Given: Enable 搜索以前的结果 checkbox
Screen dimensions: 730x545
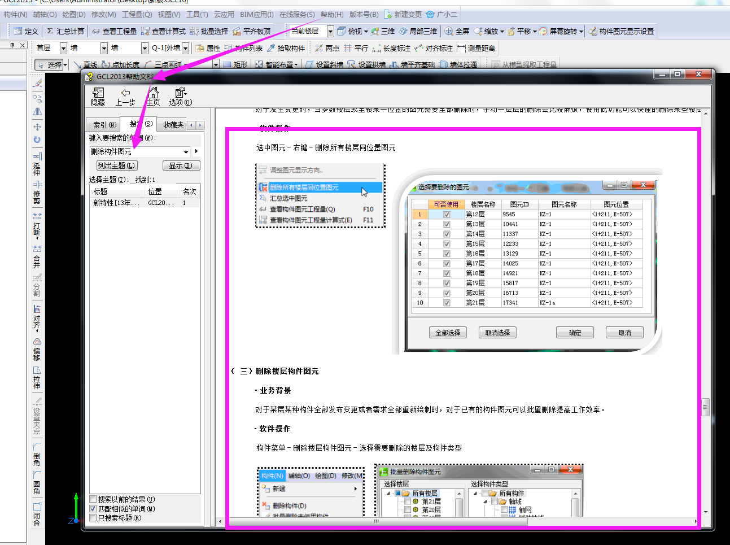Looking at the screenshot, I should 93,499.
